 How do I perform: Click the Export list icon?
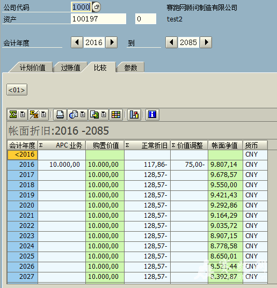pyautogui.click(x=94, y=115)
